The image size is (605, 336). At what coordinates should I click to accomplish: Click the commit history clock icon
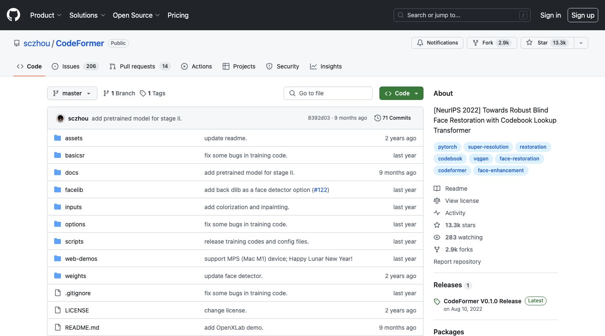coord(377,118)
